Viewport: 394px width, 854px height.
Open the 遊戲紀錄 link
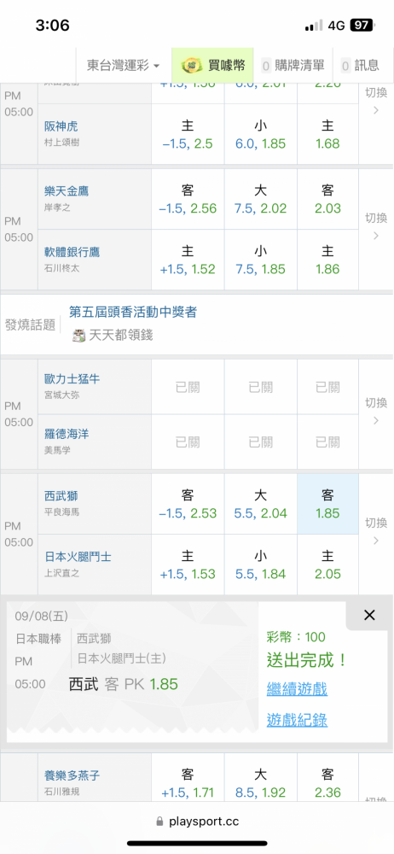tap(297, 720)
